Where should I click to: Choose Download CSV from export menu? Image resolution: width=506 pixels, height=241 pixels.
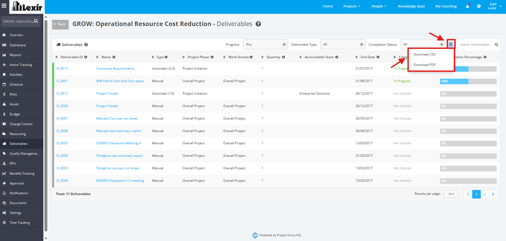point(425,54)
